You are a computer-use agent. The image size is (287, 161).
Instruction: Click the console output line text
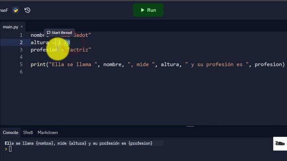pos(78,143)
